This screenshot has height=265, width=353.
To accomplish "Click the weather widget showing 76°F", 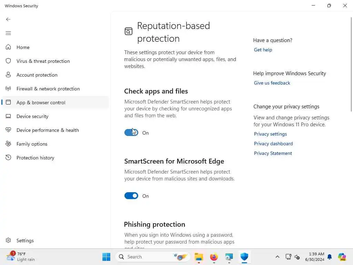I will (21, 257).
